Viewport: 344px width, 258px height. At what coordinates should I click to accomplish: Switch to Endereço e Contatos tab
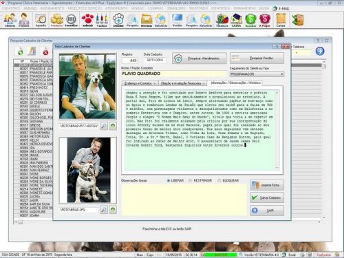click(x=140, y=83)
